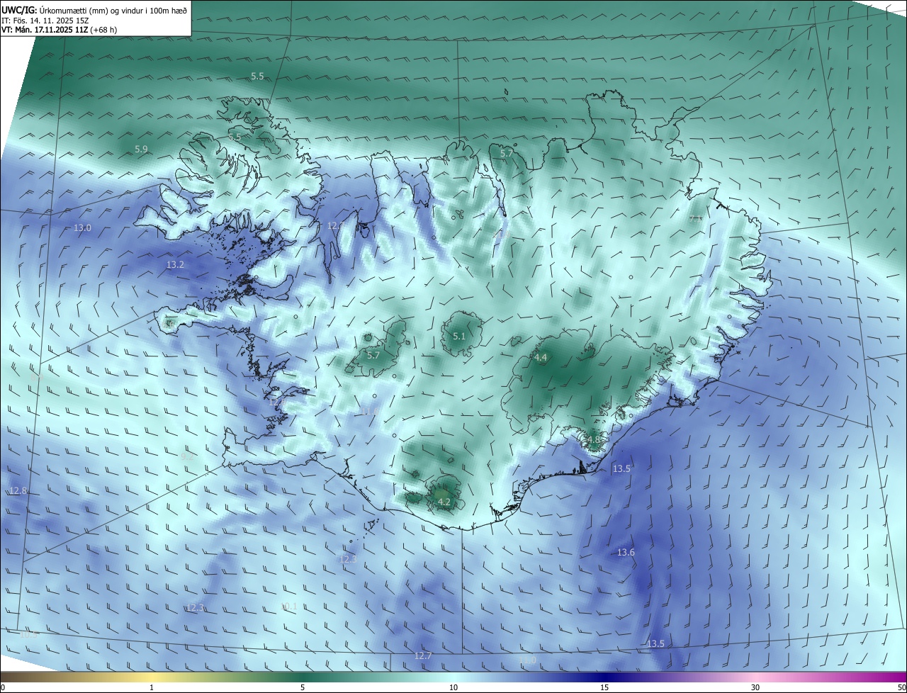
Task: Click the 5.1 value inside the glacier outline
Action: pos(458,337)
